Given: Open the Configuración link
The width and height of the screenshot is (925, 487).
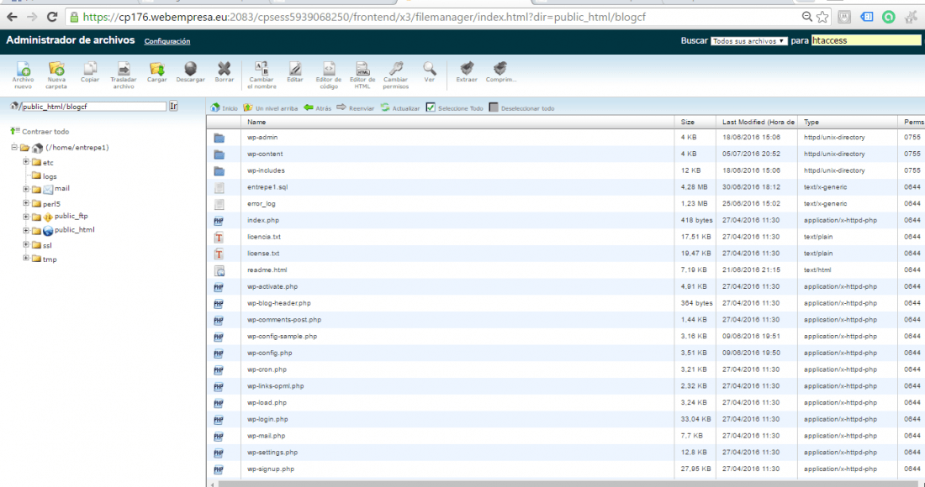Looking at the screenshot, I should click(x=167, y=41).
